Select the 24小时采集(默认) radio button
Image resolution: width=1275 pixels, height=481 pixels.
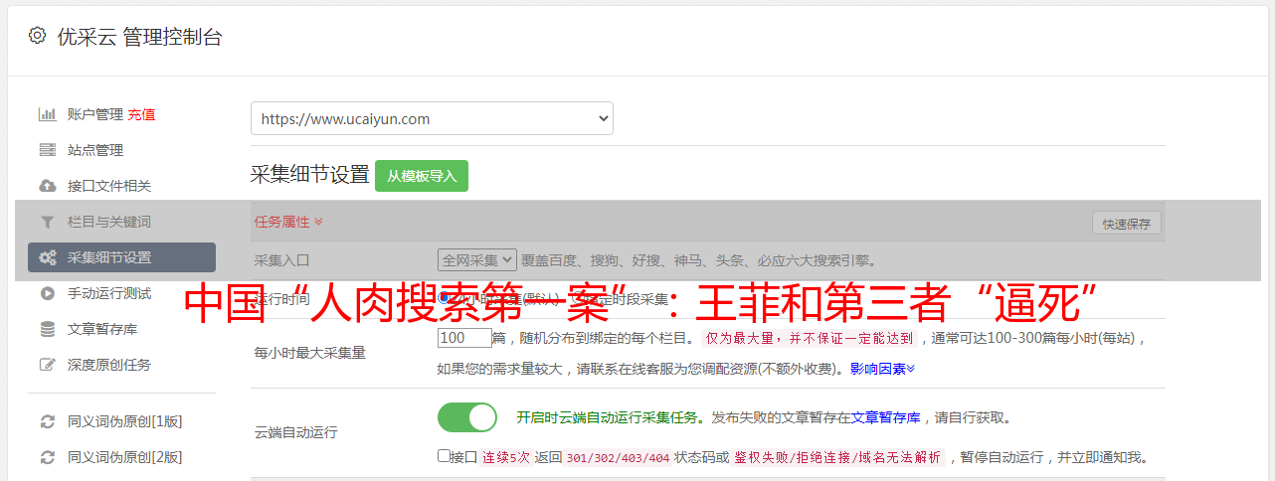tap(444, 298)
